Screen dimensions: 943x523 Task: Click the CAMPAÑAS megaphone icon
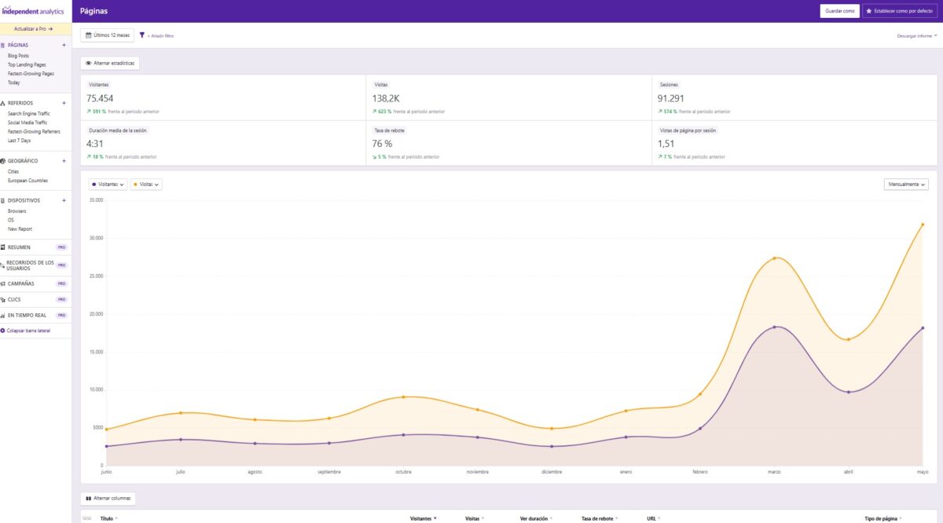click(3, 283)
